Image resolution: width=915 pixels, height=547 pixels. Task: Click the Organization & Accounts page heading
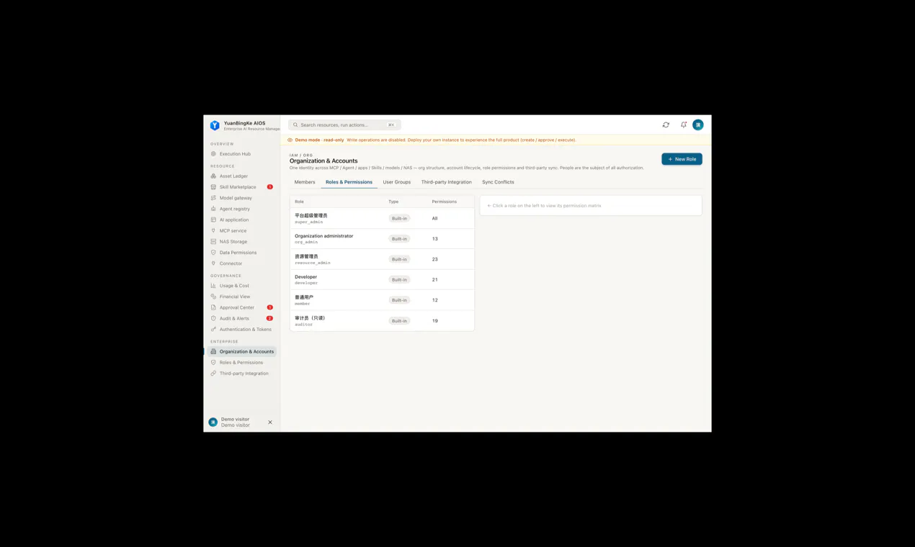[323, 161]
